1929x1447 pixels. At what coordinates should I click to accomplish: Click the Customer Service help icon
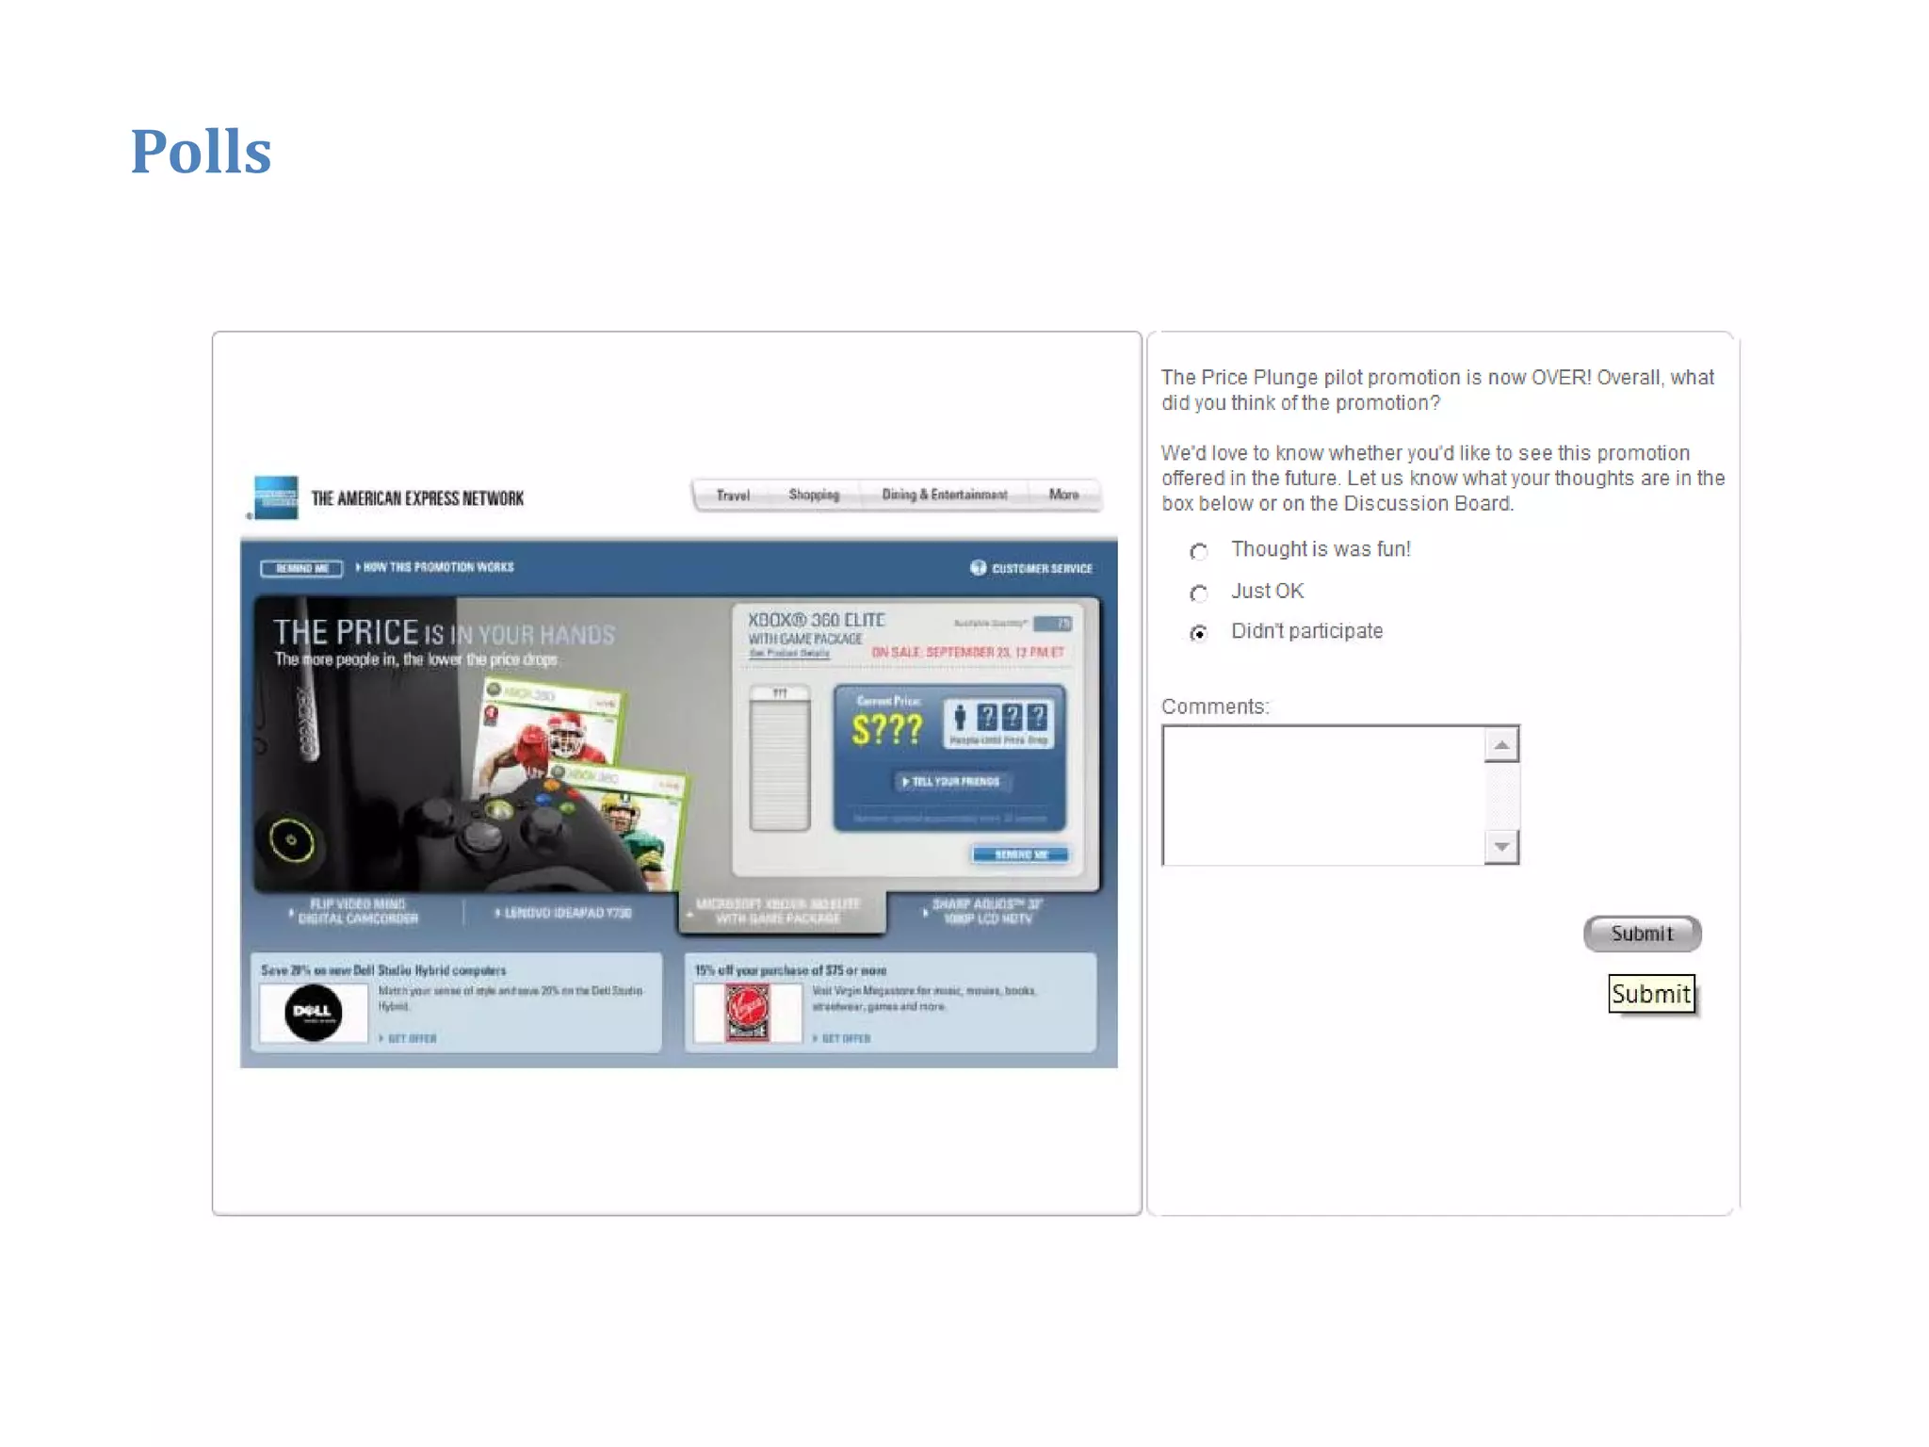(978, 567)
